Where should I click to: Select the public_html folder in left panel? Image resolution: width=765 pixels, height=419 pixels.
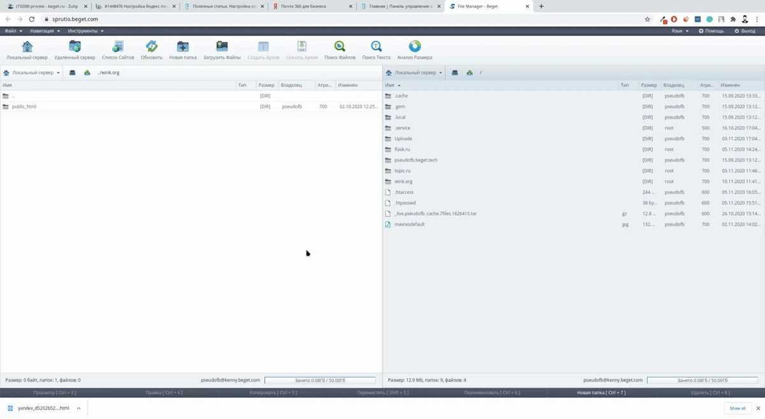[x=24, y=107]
